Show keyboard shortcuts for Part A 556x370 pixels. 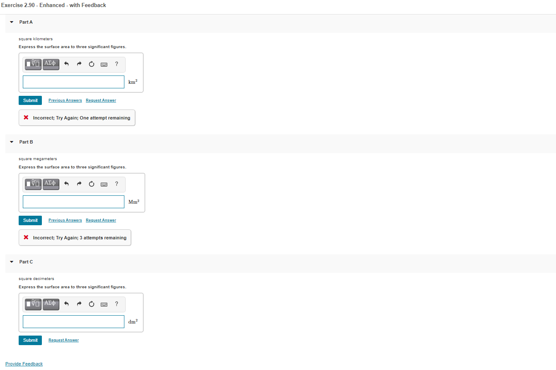104,64
